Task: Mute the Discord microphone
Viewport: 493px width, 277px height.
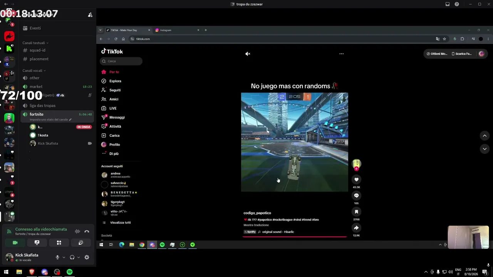Action: click(x=57, y=257)
